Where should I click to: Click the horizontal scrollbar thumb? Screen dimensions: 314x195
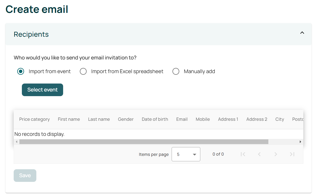pos(144,142)
